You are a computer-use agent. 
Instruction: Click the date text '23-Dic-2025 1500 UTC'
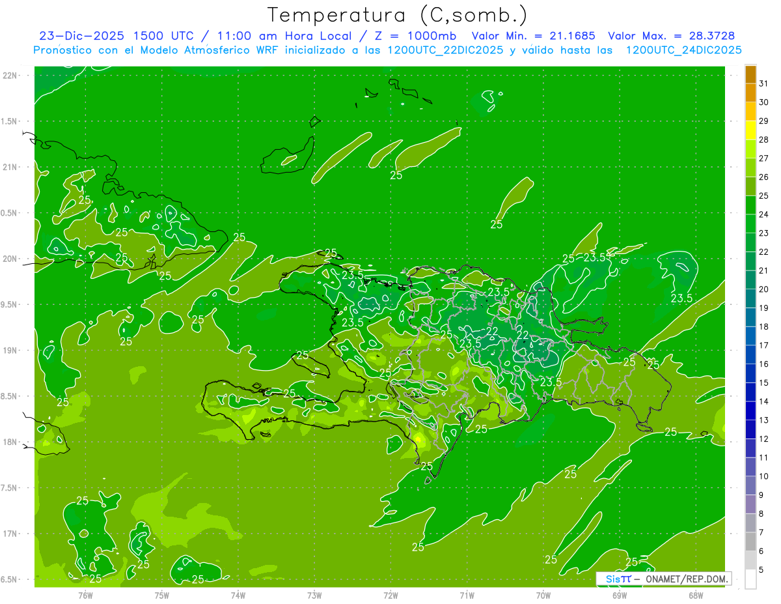tap(116, 36)
